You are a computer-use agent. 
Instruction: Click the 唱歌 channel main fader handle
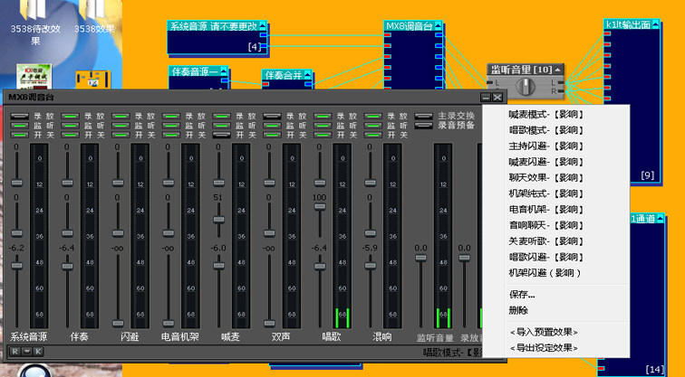(320, 266)
